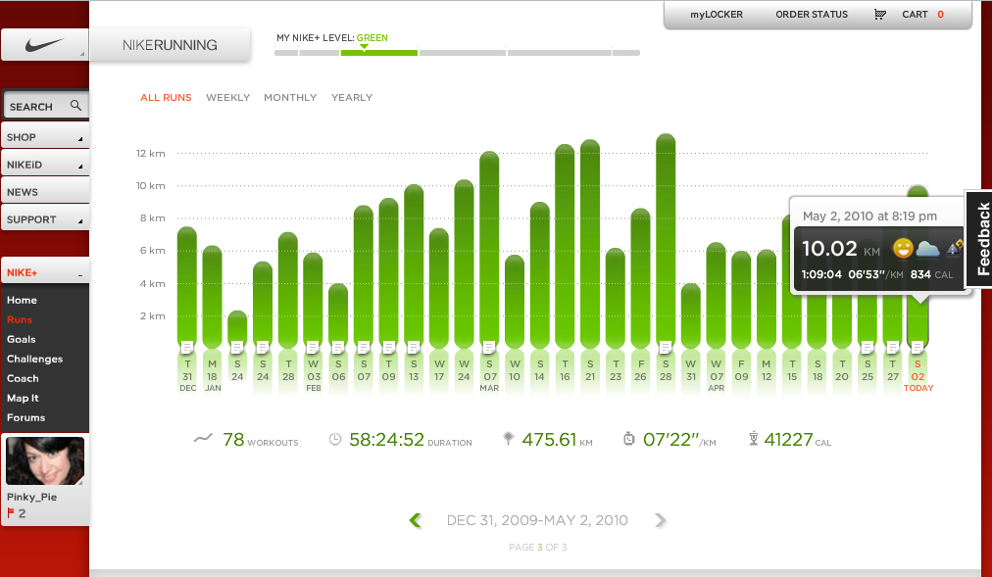Open note icon on Sunday 28 bar
Screen dimensions: 992x577
tap(665, 347)
